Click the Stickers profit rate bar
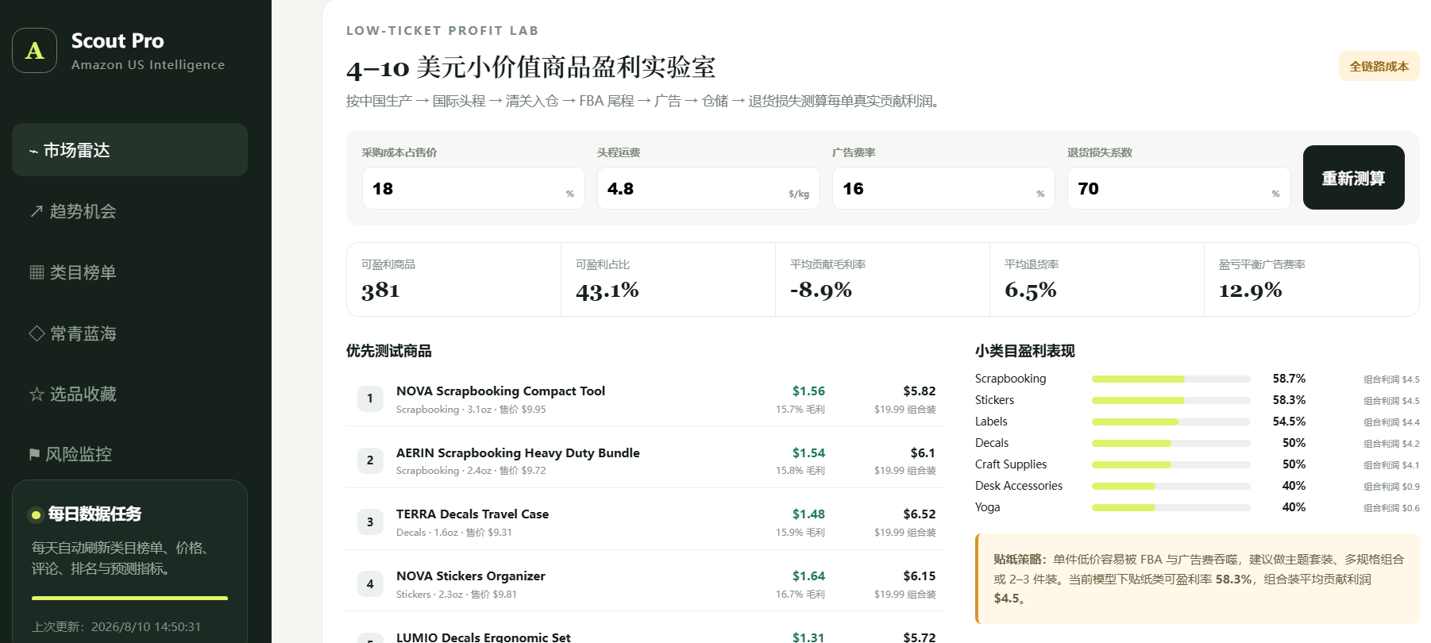The height and width of the screenshot is (643, 1431). (x=1171, y=401)
